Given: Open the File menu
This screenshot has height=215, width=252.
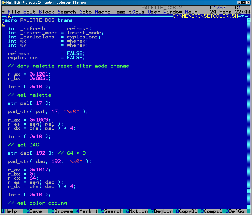Looking at the screenshot, I should [14, 12].
